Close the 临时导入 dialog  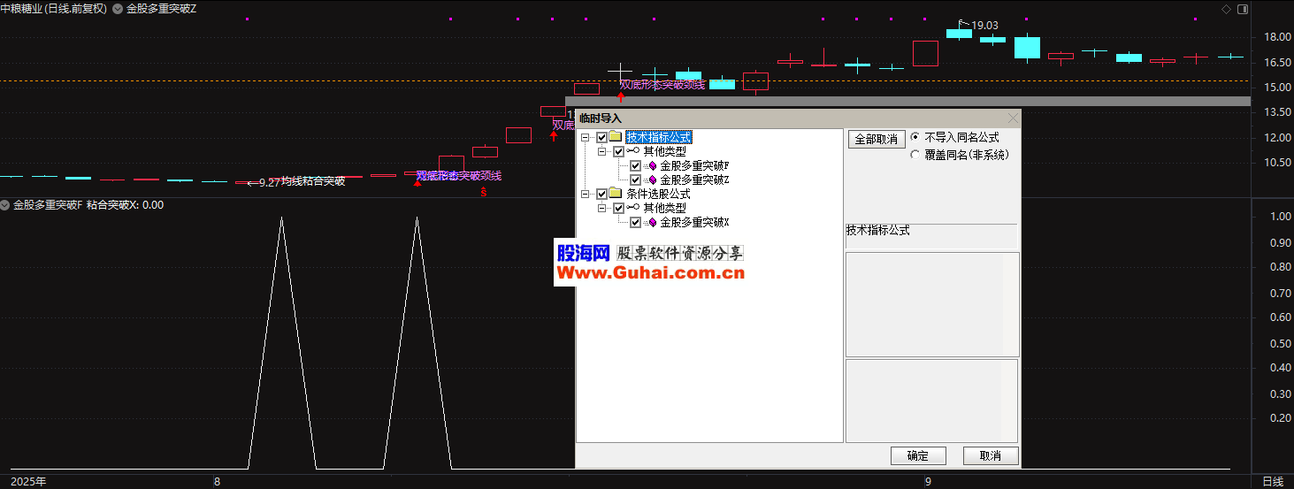click(1013, 118)
